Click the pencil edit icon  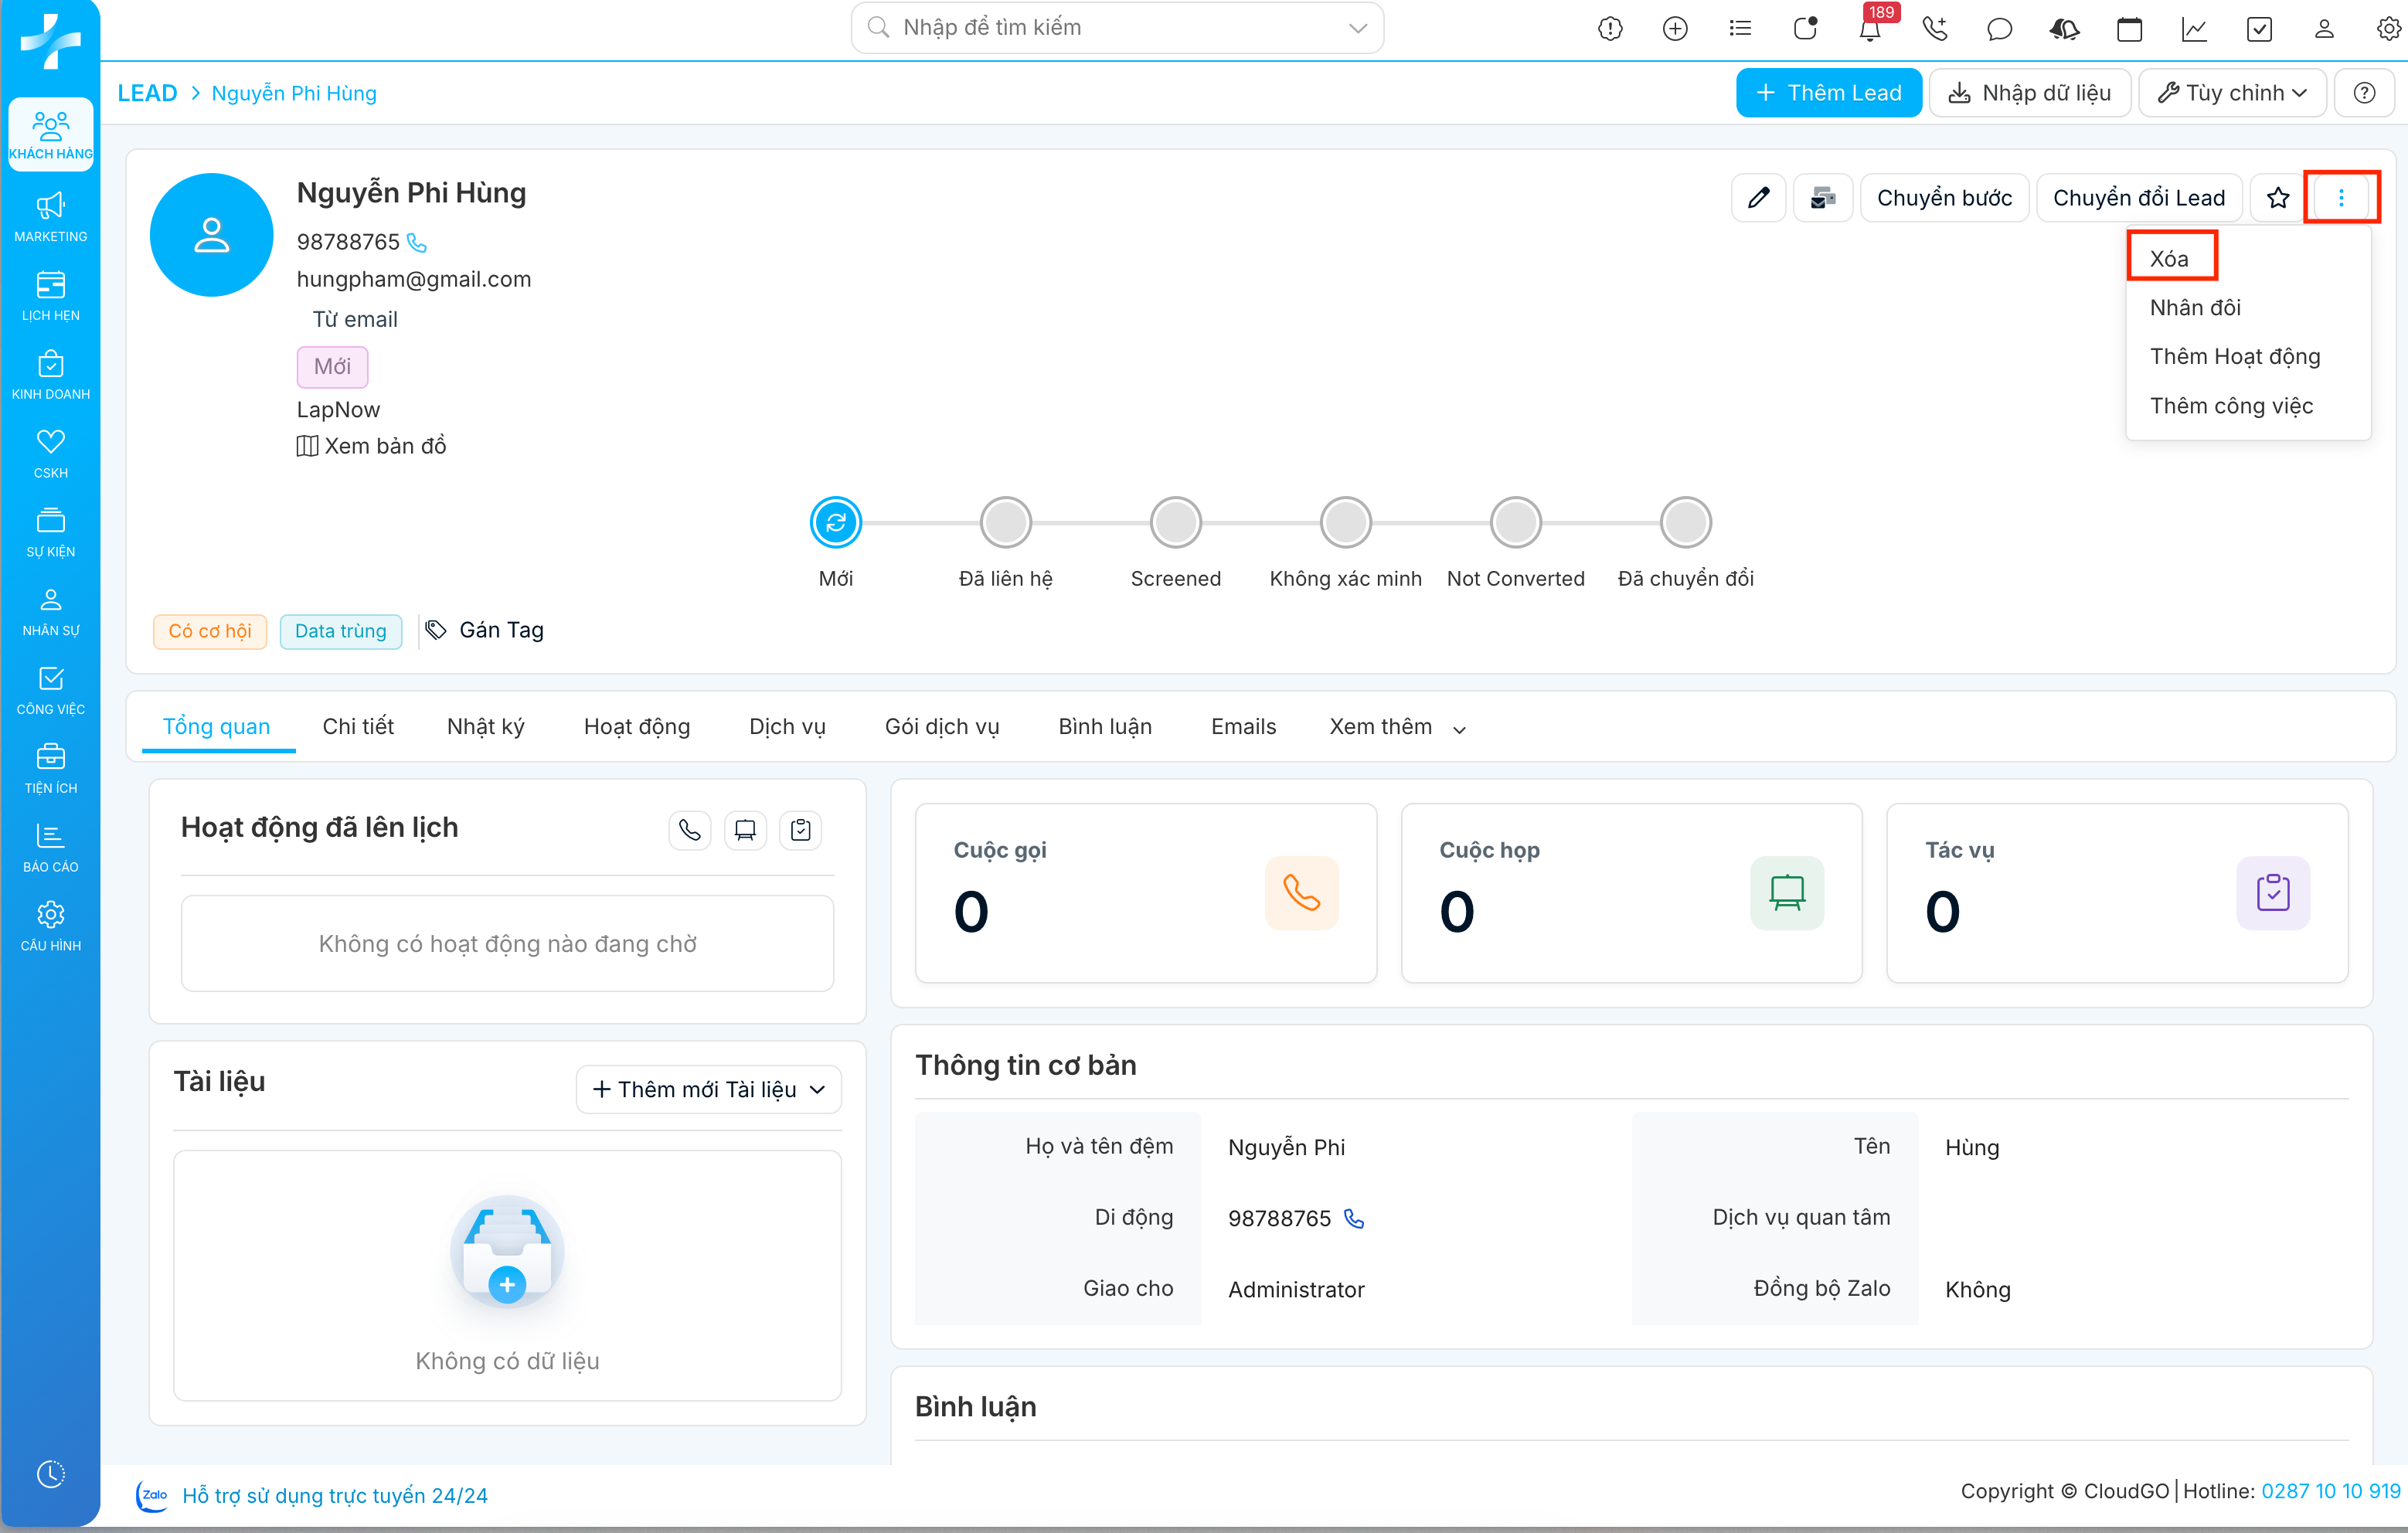pyautogui.click(x=1758, y=198)
